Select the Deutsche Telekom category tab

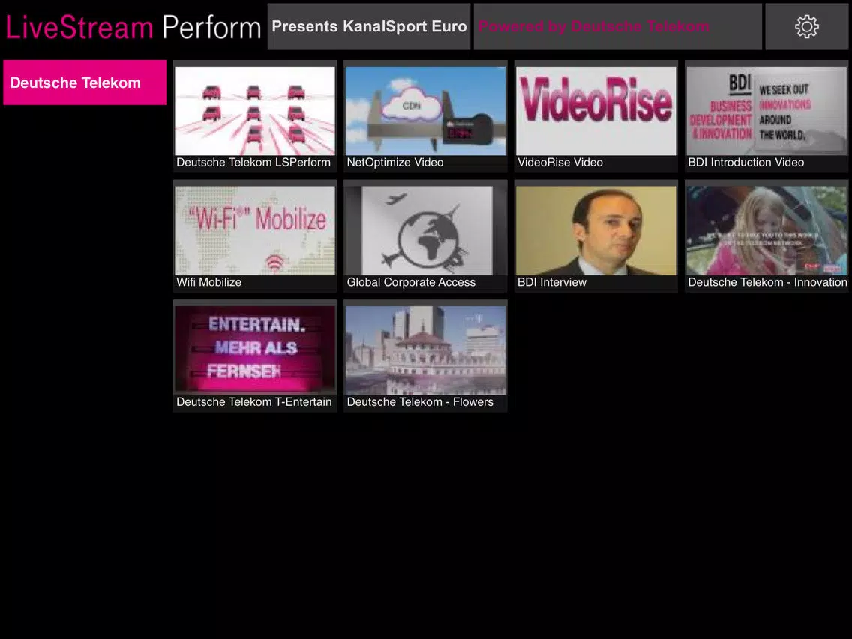(x=85, y=82)
